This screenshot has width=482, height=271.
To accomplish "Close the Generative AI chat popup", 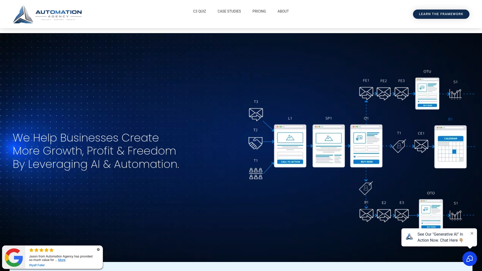I will tap(472, 233).
